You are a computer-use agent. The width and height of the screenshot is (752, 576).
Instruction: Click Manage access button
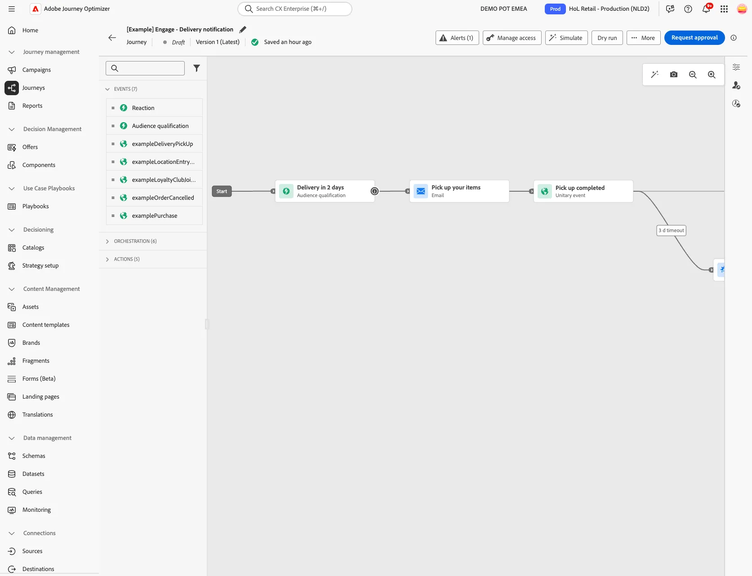(512, 38)
